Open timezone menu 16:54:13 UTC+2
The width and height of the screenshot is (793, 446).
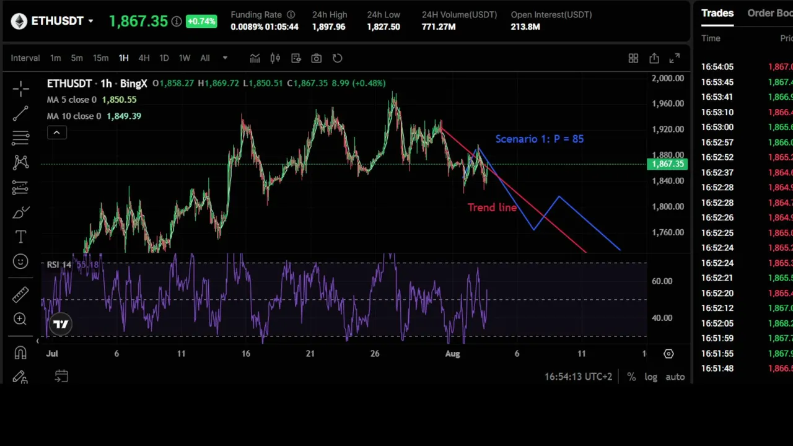click(x=578, y=377)
